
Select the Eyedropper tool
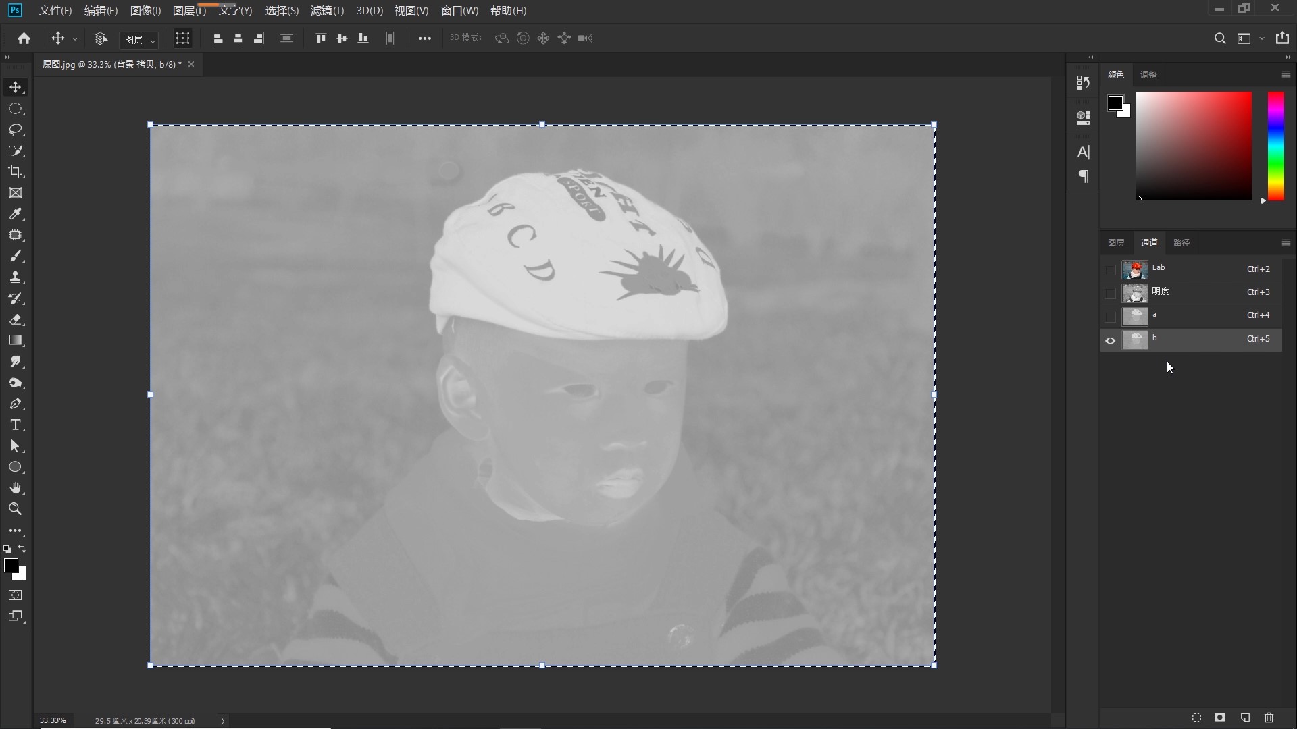16,214
